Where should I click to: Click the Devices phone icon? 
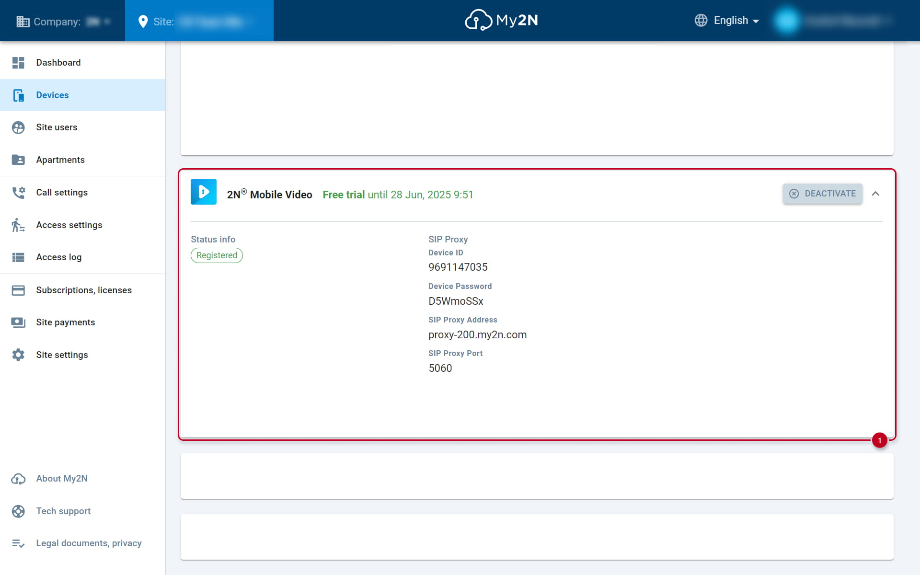coord(18,95)
